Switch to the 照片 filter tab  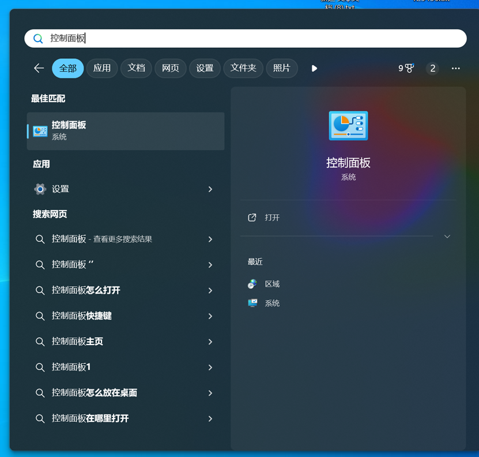(282, 68)
